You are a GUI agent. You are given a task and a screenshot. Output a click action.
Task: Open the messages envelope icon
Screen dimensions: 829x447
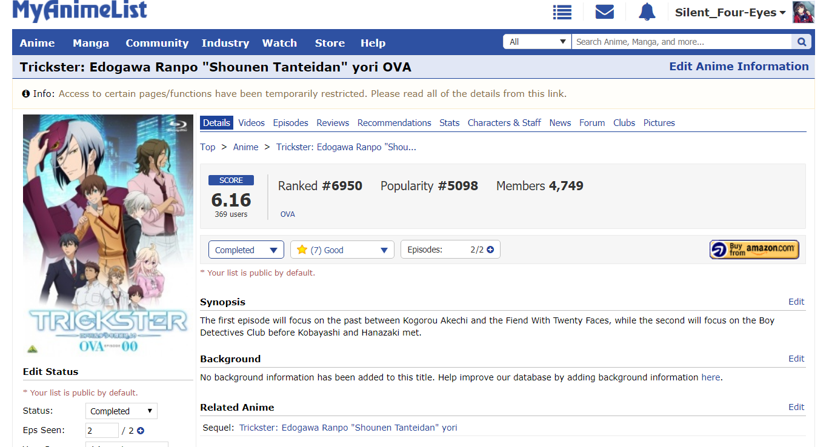click(605, 12)
